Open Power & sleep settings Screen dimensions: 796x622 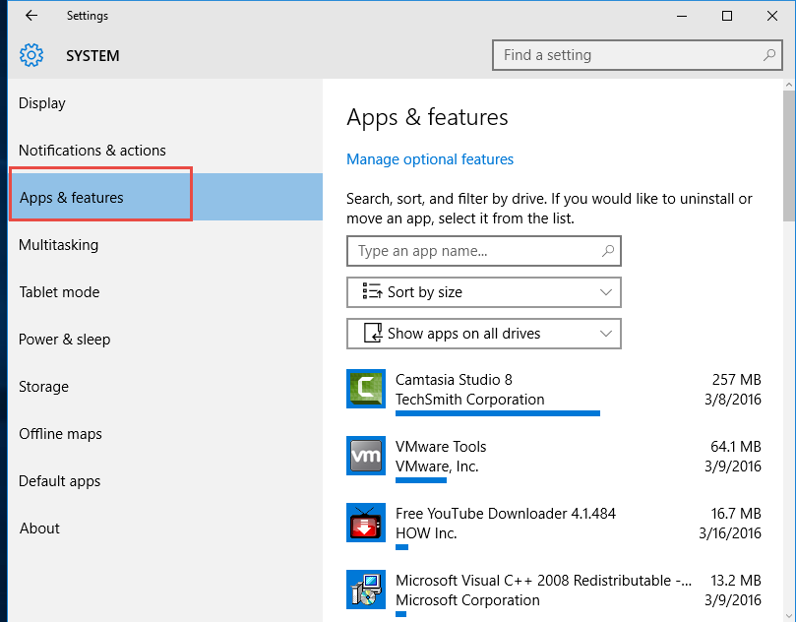[165, 340]
